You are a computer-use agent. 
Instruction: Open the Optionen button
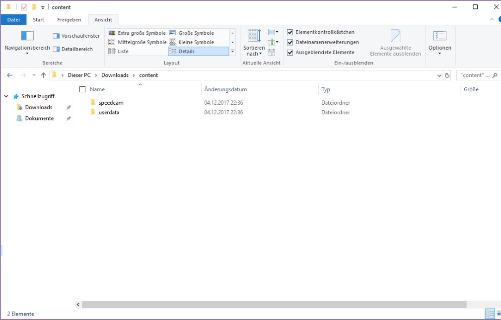tap(439, 43)
